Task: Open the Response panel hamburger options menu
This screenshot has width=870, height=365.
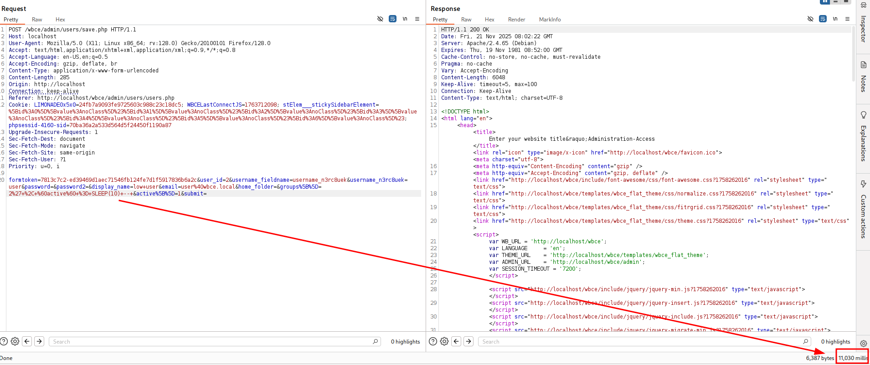Action: point(847,19)
